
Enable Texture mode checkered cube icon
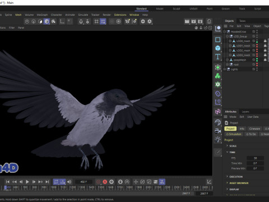pos(53,21)
